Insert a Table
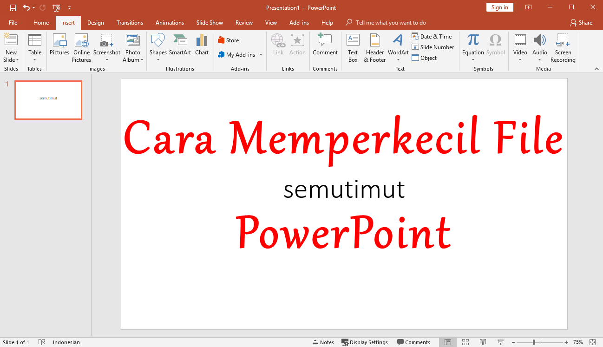This screenshot has width=603, height=347. 35,48
